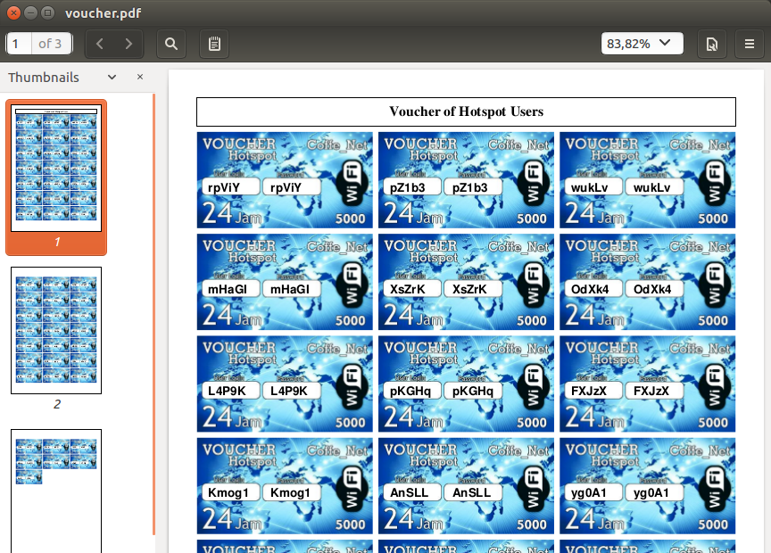Click the 5000 price on pKGHq voucher

(532, 422)
